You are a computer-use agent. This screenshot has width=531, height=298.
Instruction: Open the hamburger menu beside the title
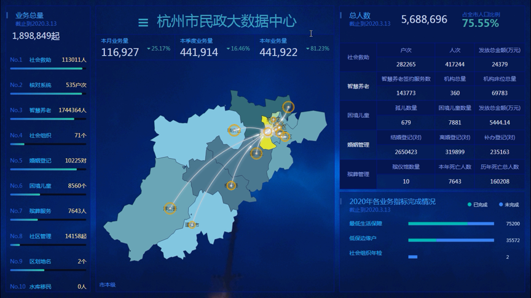(x=143, y=23)
